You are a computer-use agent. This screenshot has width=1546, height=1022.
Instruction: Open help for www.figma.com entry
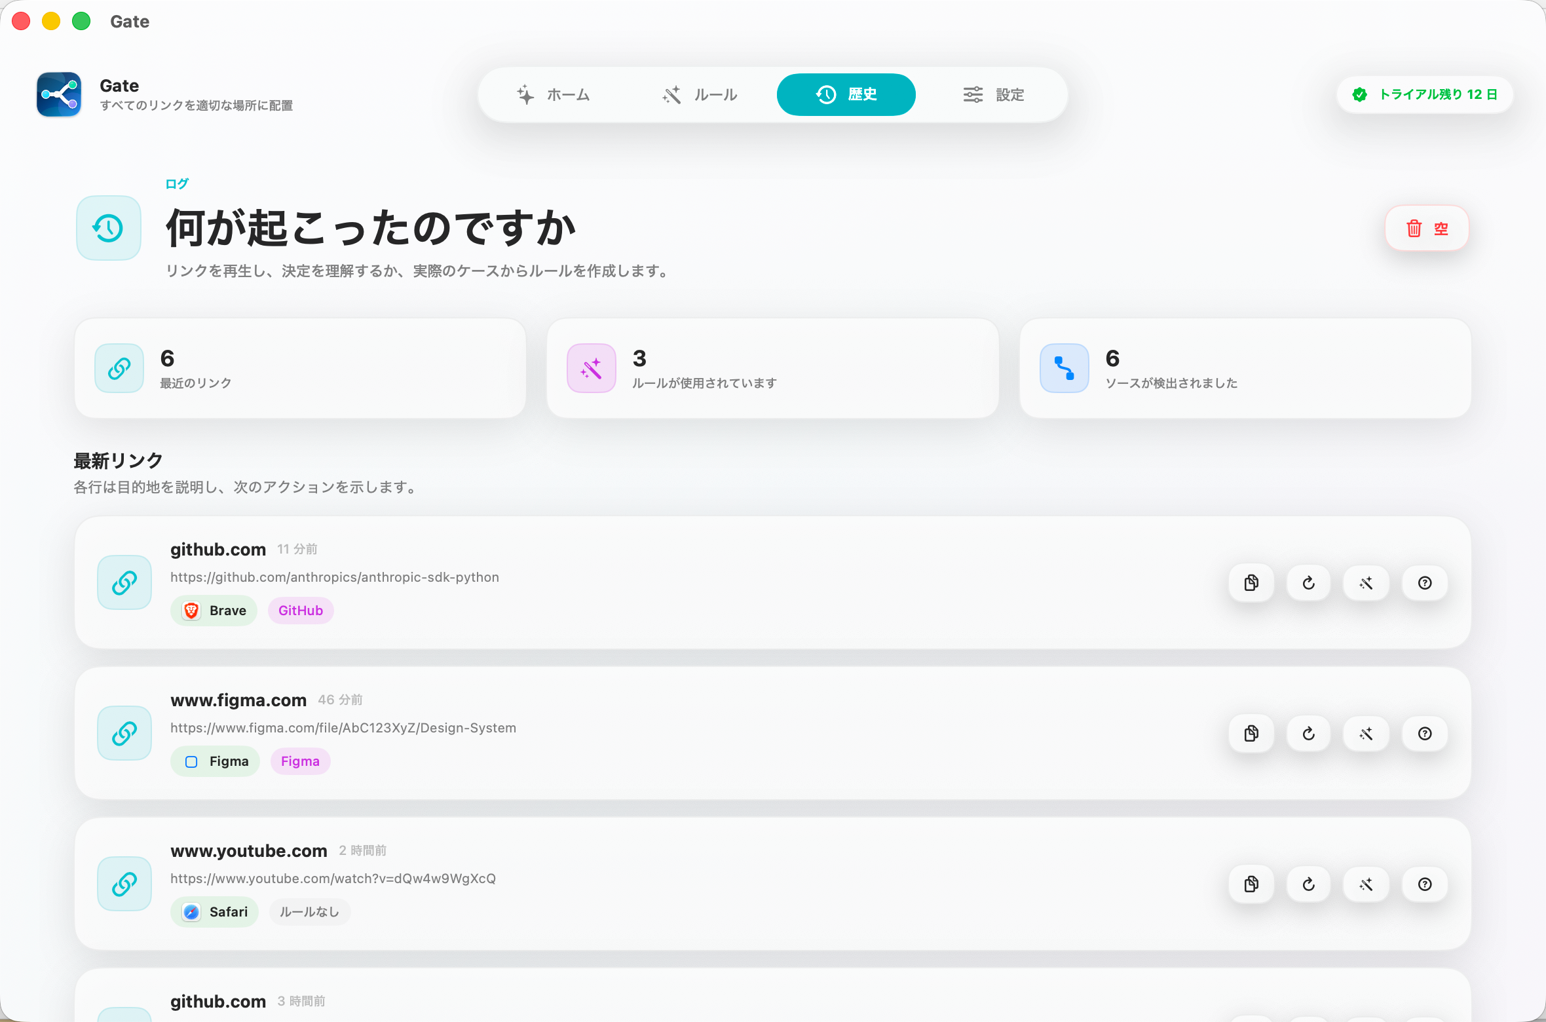pos(1425,734)
